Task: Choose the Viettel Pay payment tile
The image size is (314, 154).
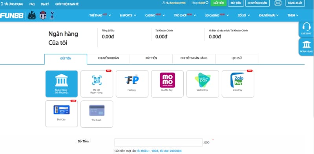Action: [x=203, y=84]
